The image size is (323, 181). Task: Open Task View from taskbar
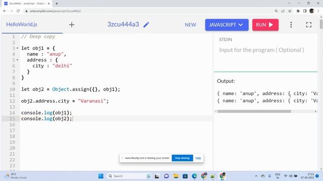point(157,176)
